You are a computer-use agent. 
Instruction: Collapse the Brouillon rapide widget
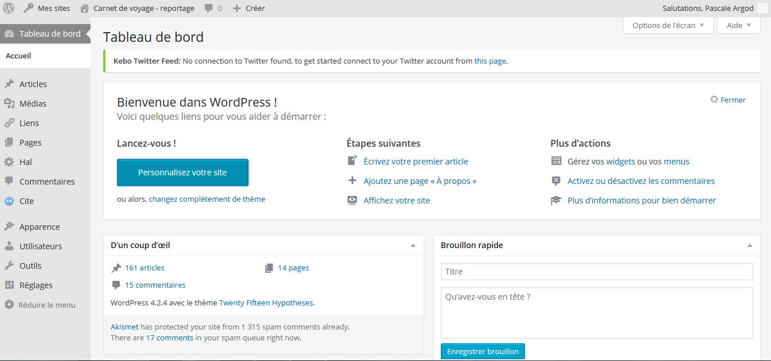pyautogui.click(x=749, y=245)
